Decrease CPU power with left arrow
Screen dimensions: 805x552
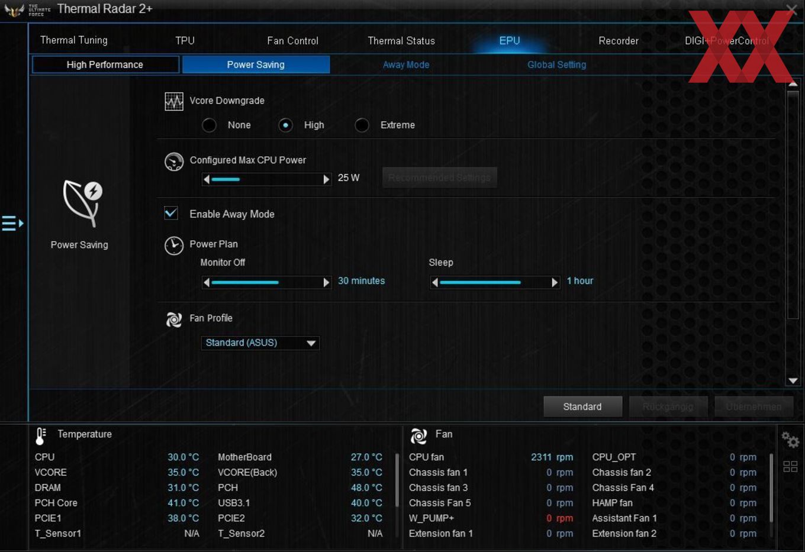pyautogui.click(x=207, y=179)
